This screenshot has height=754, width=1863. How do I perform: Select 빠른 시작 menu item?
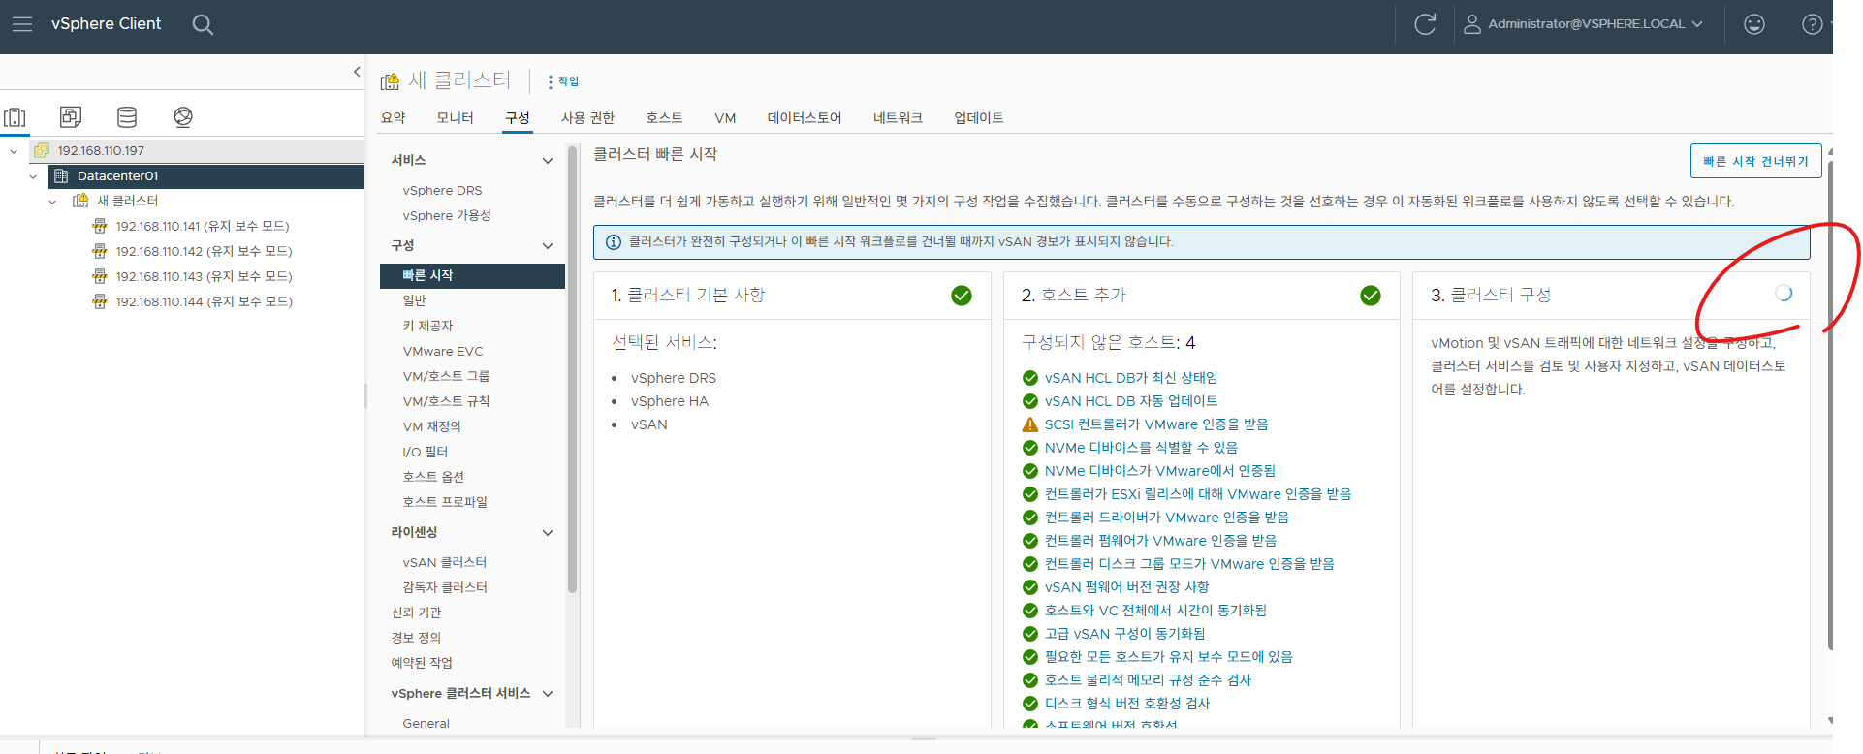click(x=472, y=276)
